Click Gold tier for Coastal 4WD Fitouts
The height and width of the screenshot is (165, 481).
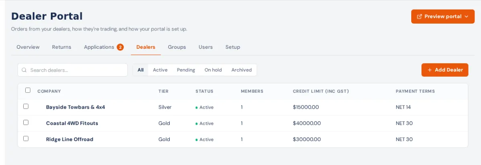(x=164, y=123)
